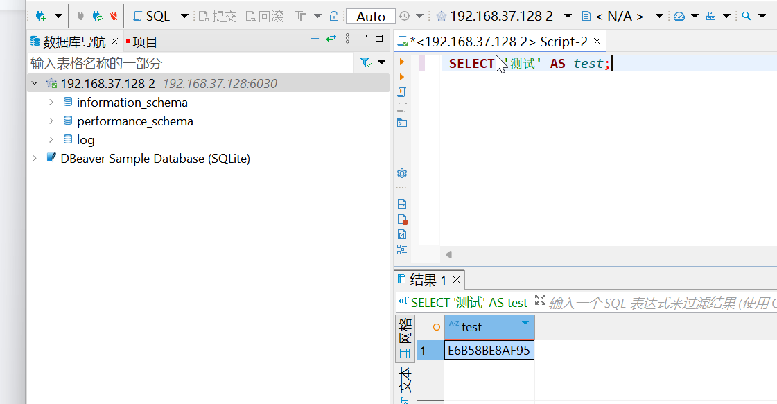777x404 pixels.
Task: Open the SQL editor settings gear
Action: 402,173
